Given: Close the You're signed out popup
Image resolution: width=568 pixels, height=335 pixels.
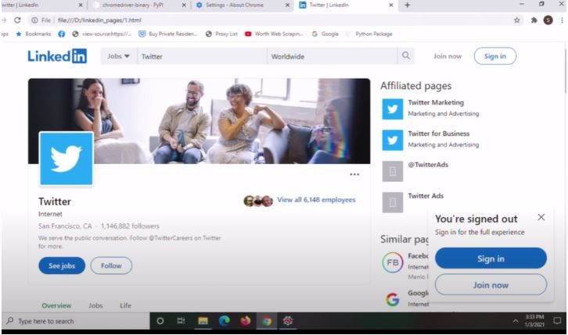Looking at the screenshot, I should [541, 218].
